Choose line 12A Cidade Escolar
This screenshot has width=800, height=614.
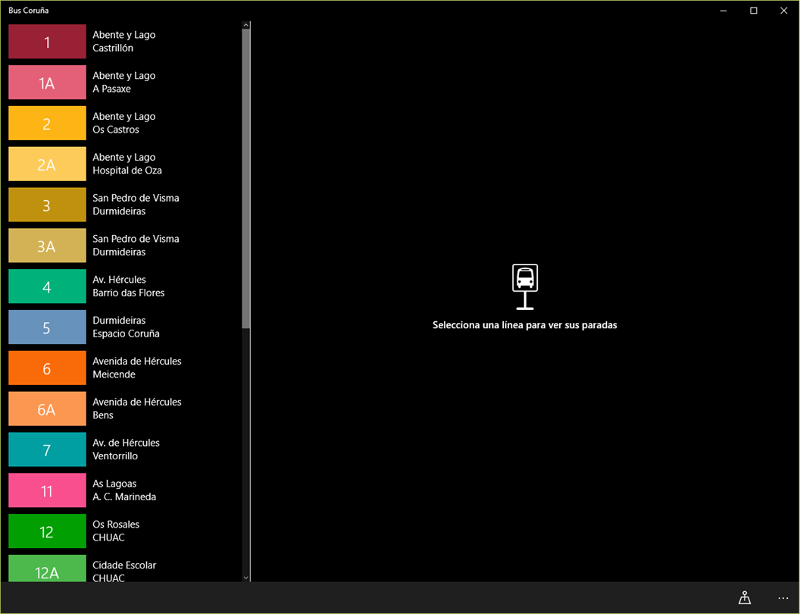click(47, 569)
